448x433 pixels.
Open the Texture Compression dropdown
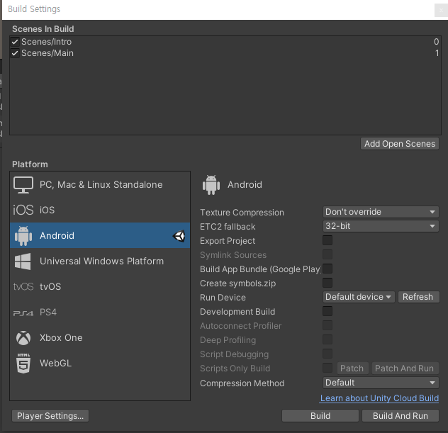pyautogui.click(x=381, y=212)
